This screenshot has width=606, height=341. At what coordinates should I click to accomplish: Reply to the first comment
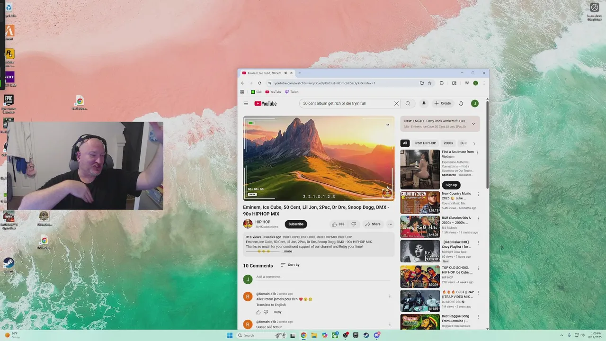(x=277, y=312)
